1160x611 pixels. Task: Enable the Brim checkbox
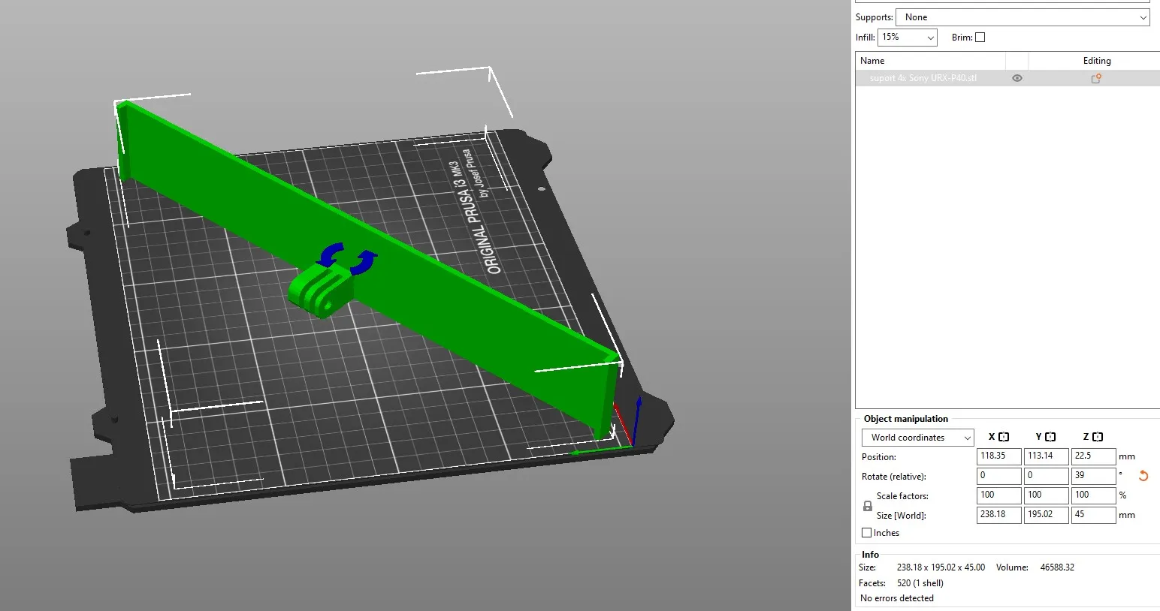coord(980,38)
